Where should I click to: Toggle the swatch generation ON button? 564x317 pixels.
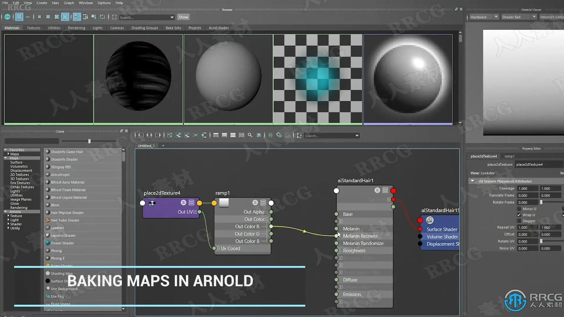point(7,17)
